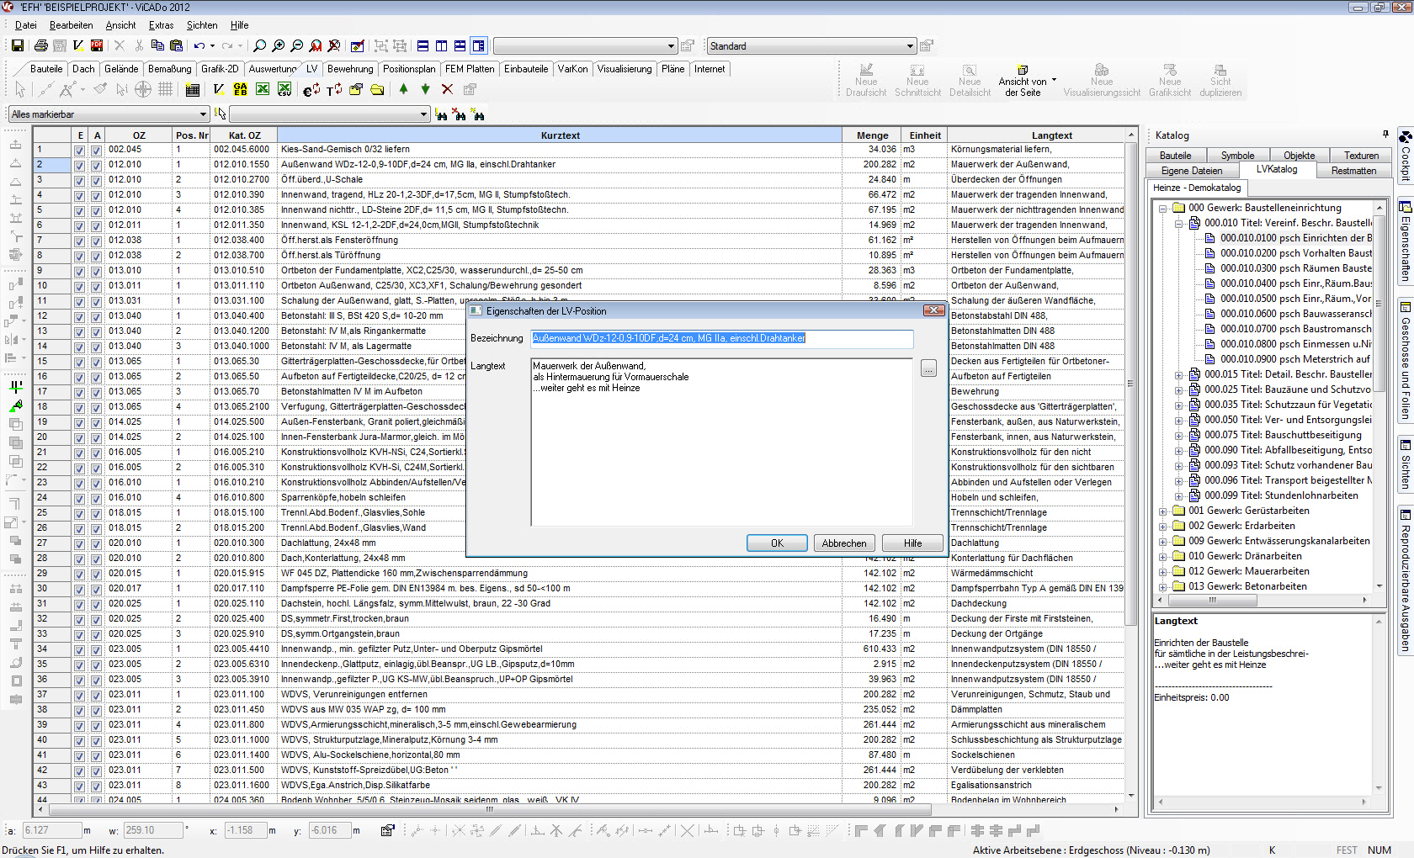1414x858 pixels.
Task: Collapse the '000 Gewerk: Baustelleneinrichtung' tree node
Action: (x=1162, y=209)
